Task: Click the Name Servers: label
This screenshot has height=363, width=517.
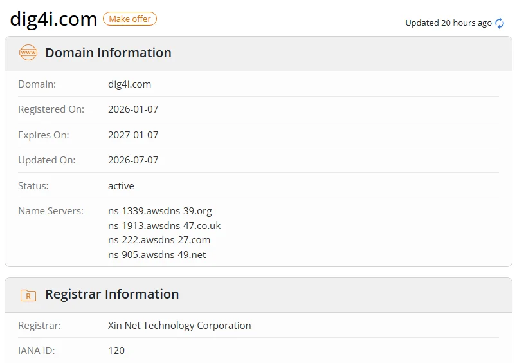Action: tap(51, 211)
